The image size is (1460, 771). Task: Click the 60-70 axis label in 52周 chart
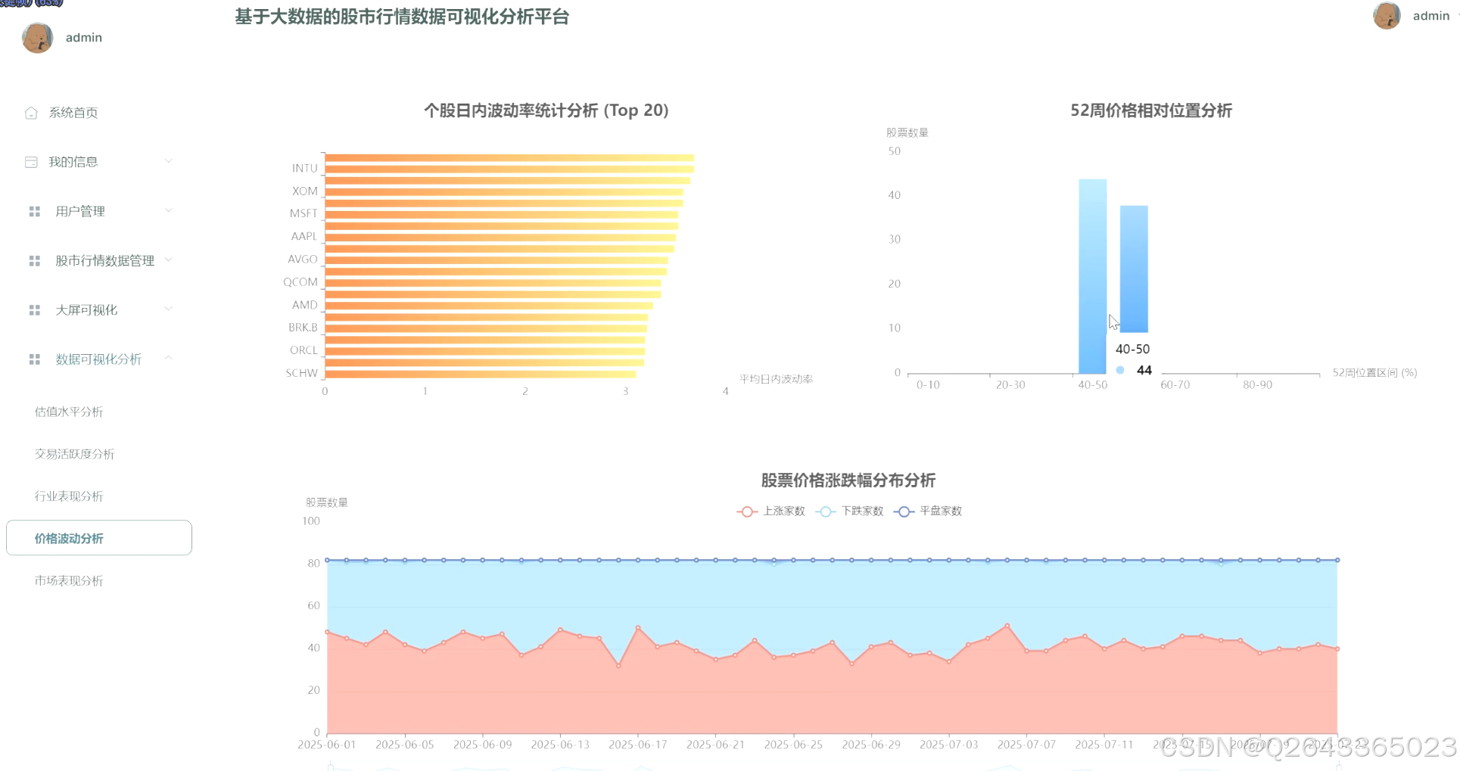(1175, 385)
